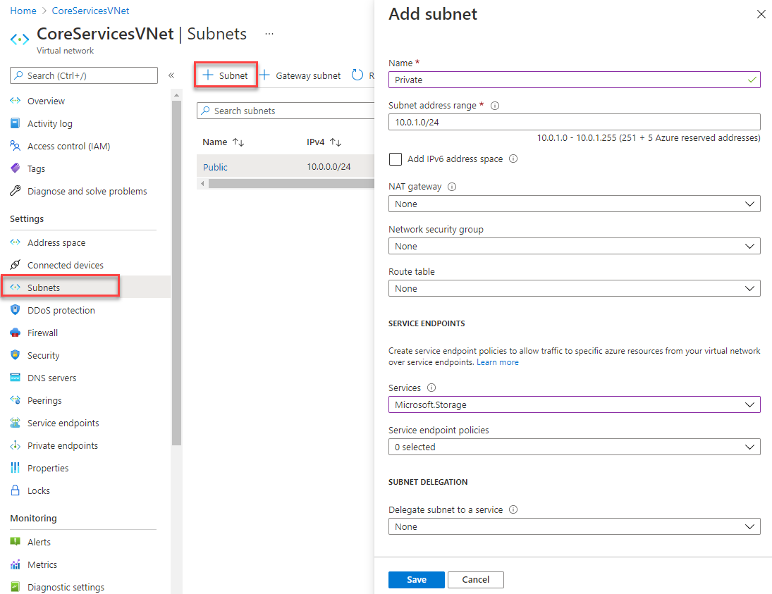Image resolution: width=772 pixels, height=594 pixels.
Task: Select the Private endpoints icon
Action: click(x=16, y=445)
